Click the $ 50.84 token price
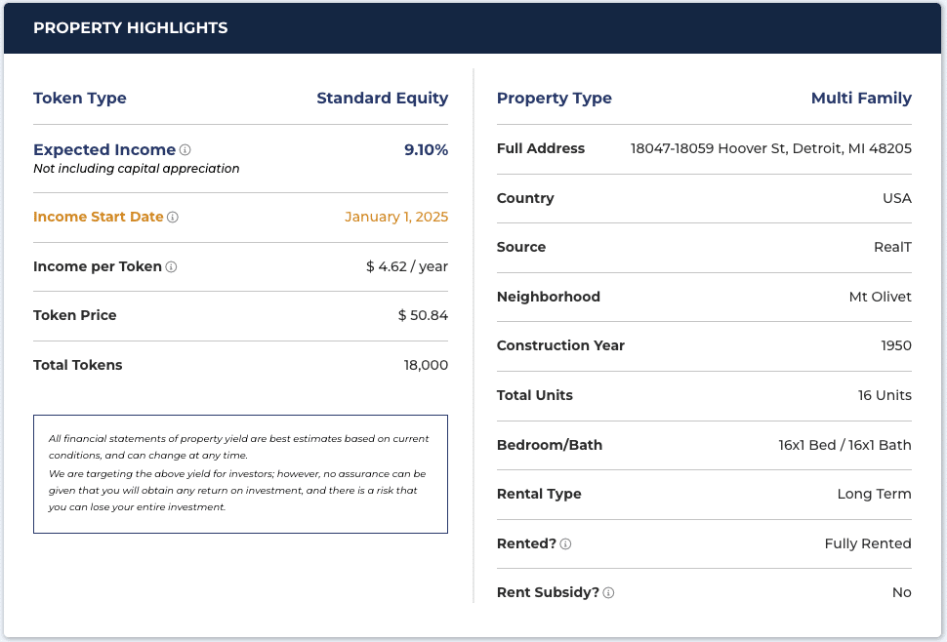The image size is (947, 642). [x=423, y=316]
